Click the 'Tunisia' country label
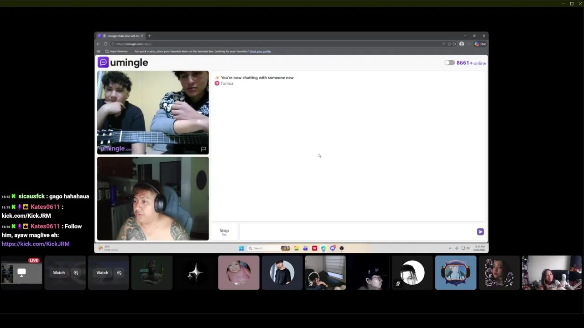584x328 pixels. 227,83
